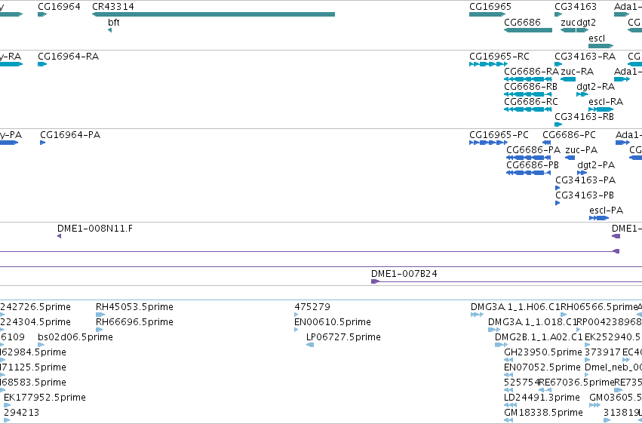This screenshot has height=424, width=642.
Task: Select the CG6686-RB transcript
Action: pyautogui.click(x=528, y=94)
